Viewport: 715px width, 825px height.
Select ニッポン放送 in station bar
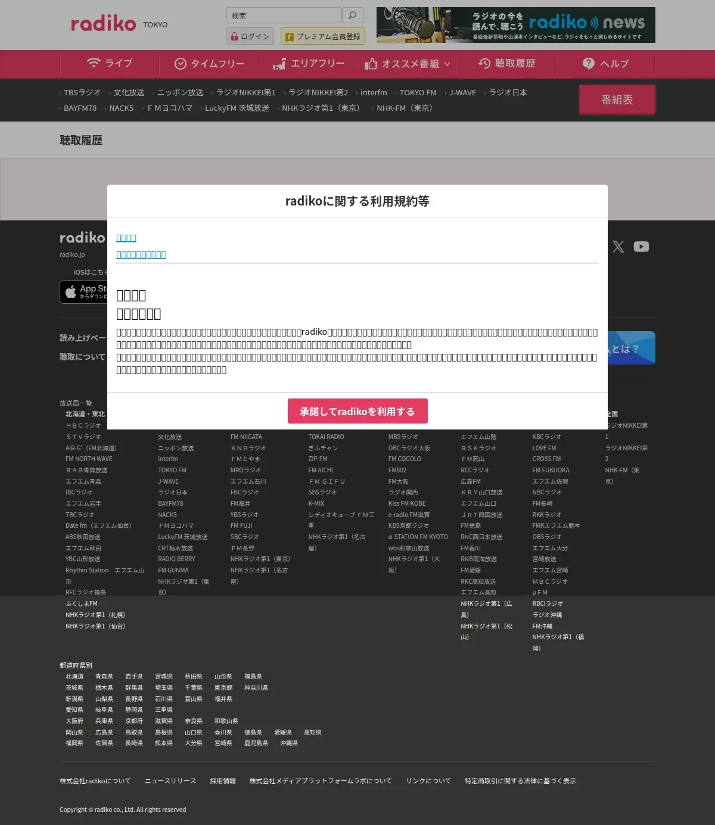pyautogui.click(x=180, y=93)
